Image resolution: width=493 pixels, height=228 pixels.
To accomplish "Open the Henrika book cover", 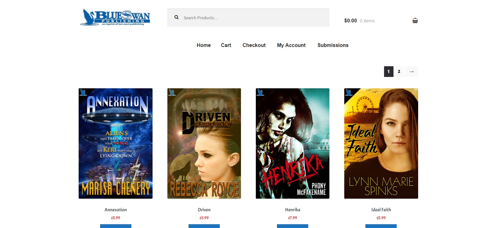I will point(292,143).
